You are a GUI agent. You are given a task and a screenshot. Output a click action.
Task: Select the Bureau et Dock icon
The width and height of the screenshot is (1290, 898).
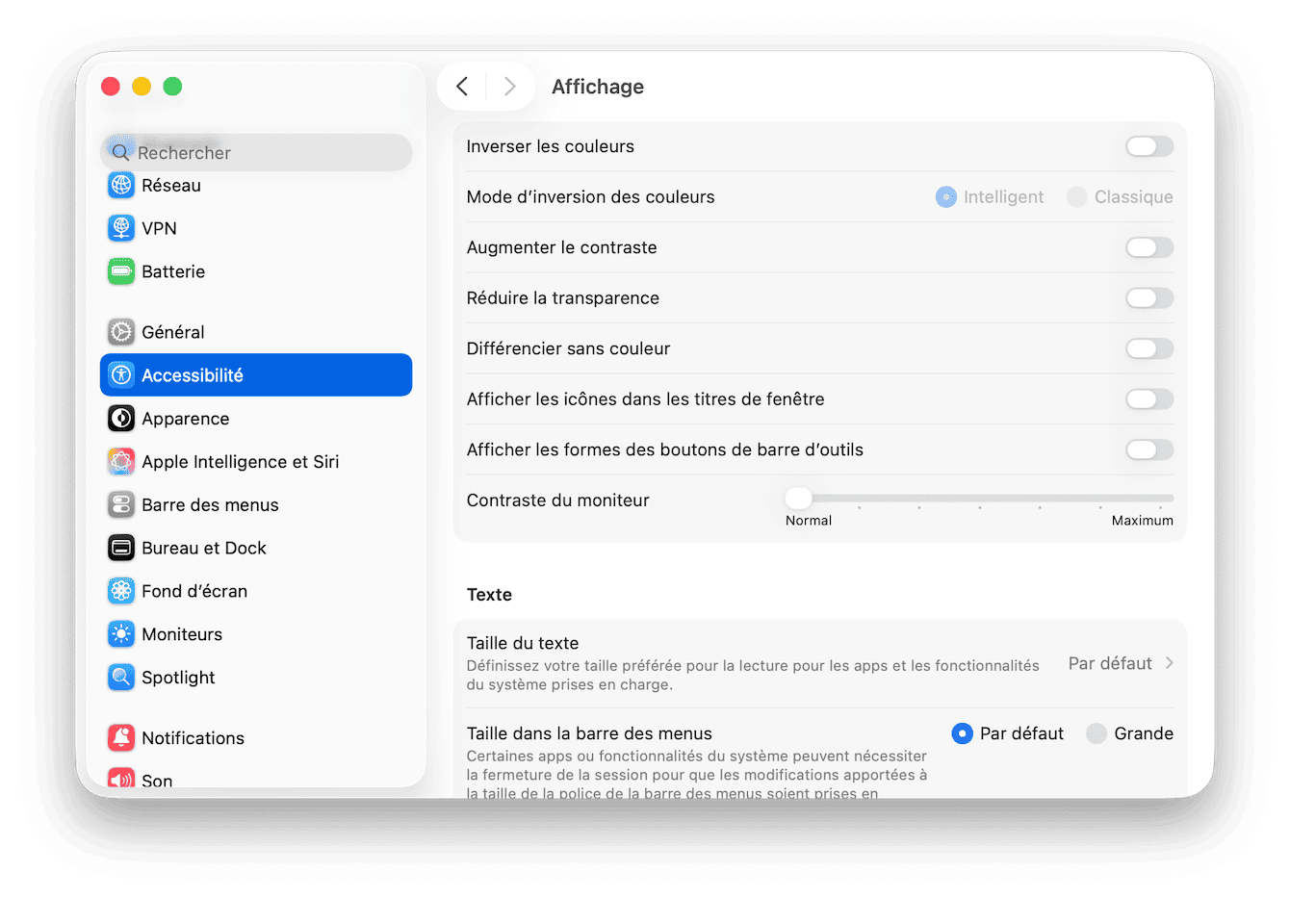click(x=120, y=547)
